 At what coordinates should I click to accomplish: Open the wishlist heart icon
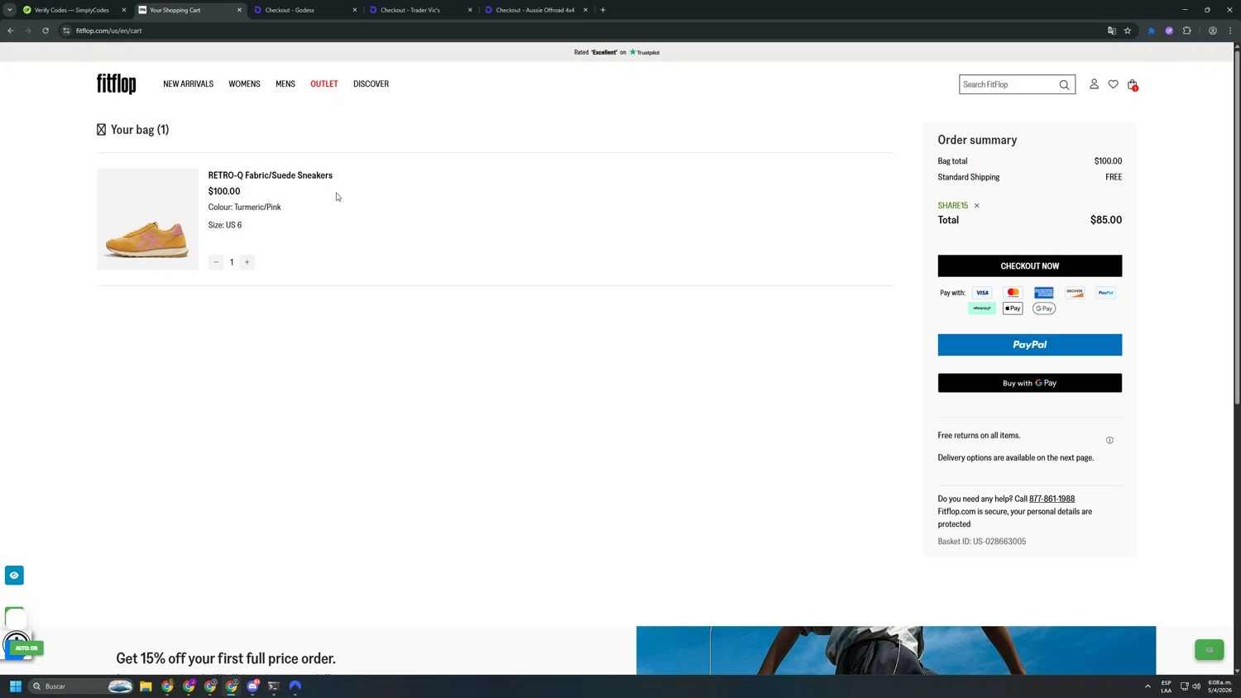pyautogui.click(x=1114, y=84)
